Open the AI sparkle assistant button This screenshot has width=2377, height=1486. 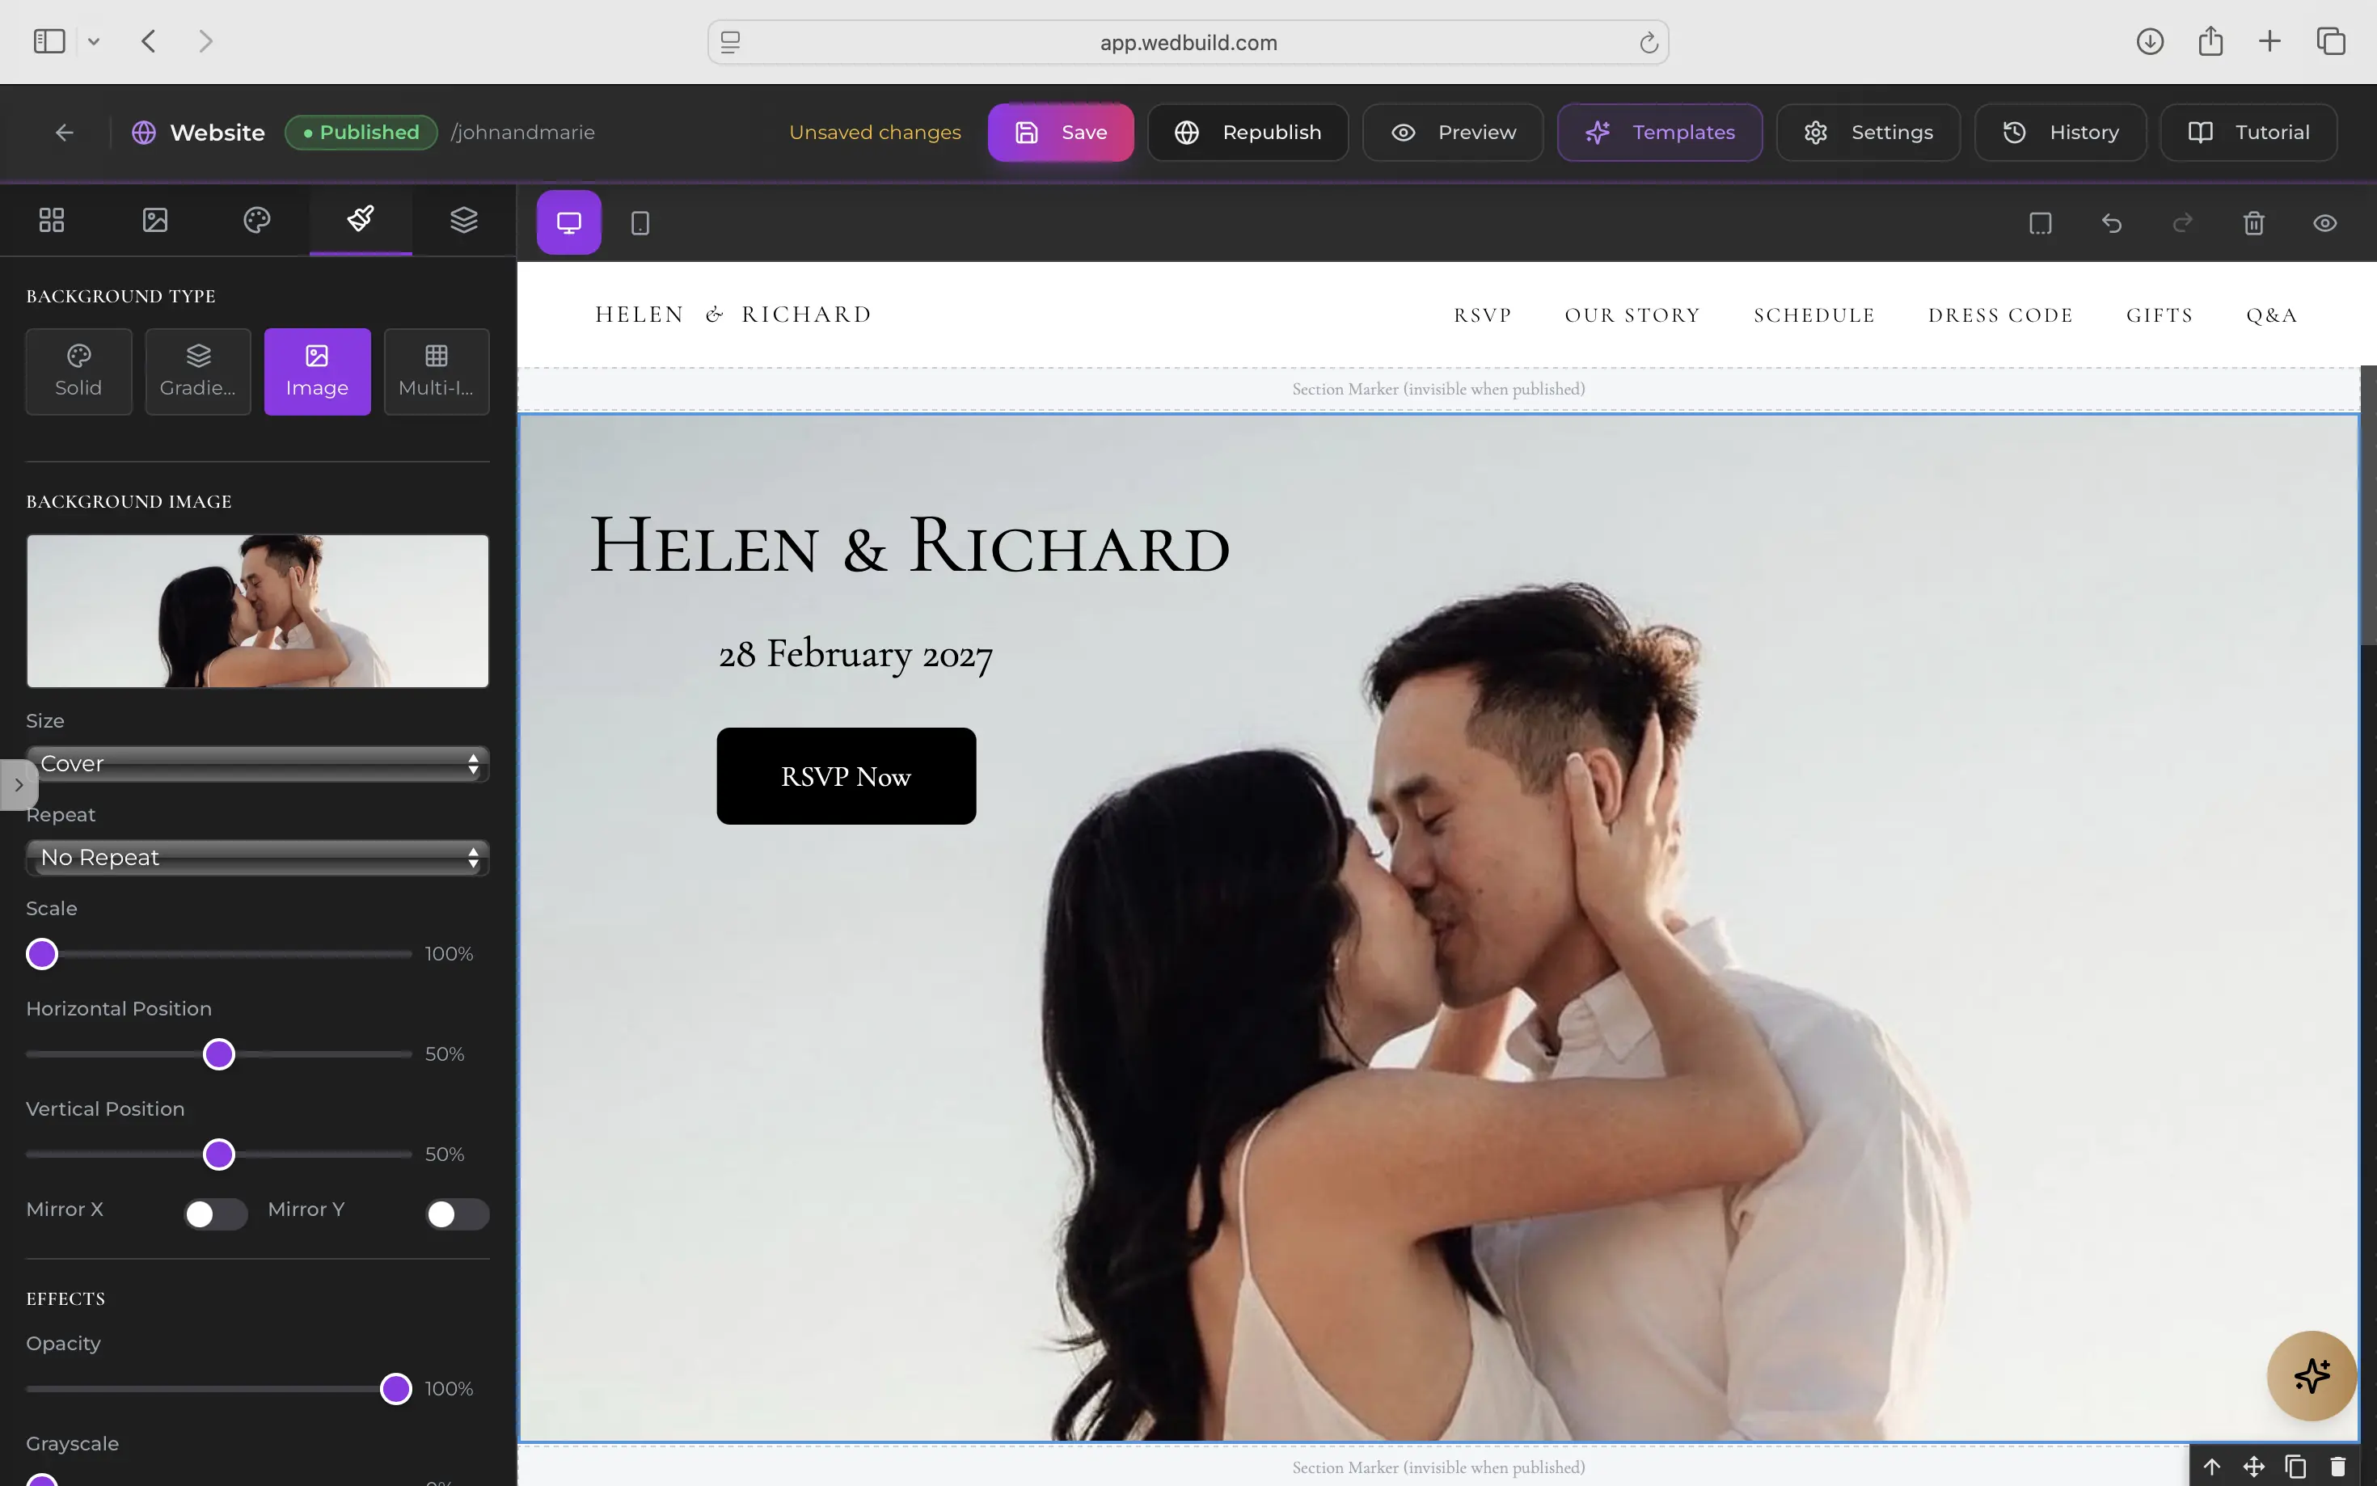2312,1376
